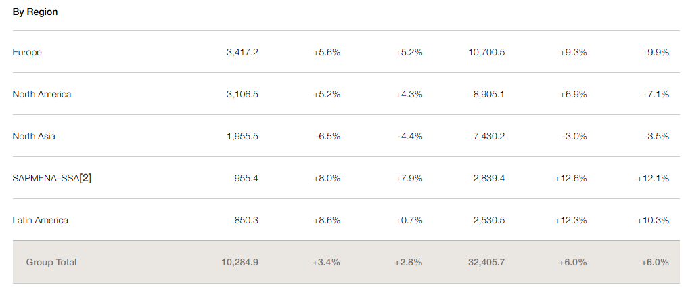Click North America's 3,106.5 value

pos(242,94)
